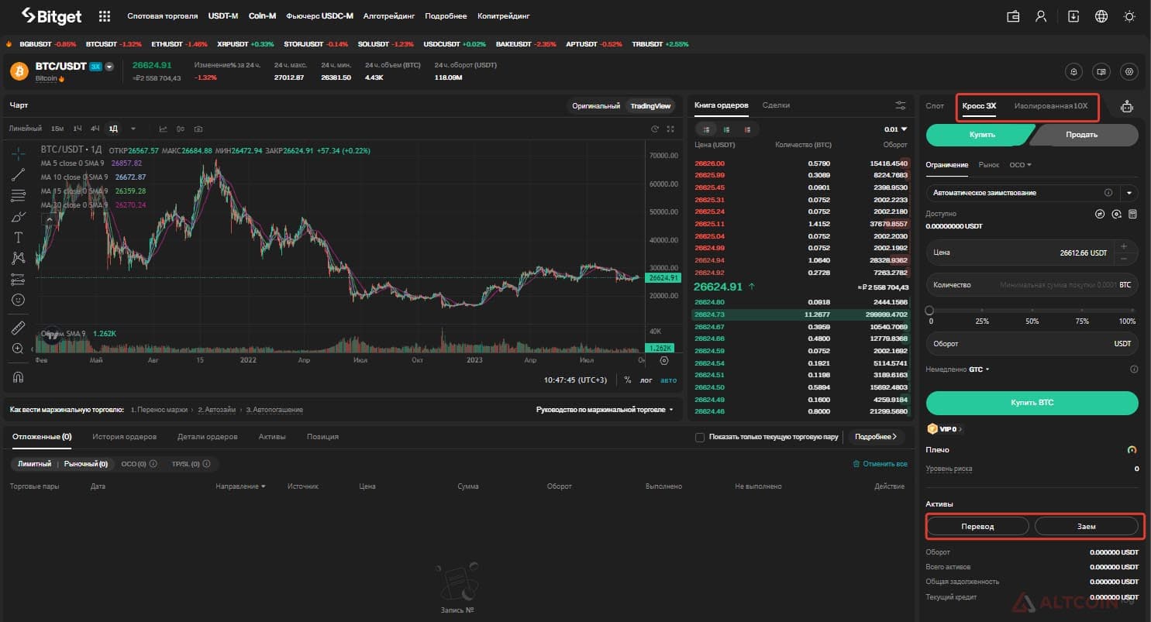Toggle the light theme sun icon
The image size is (1151, 622).
1130,15
